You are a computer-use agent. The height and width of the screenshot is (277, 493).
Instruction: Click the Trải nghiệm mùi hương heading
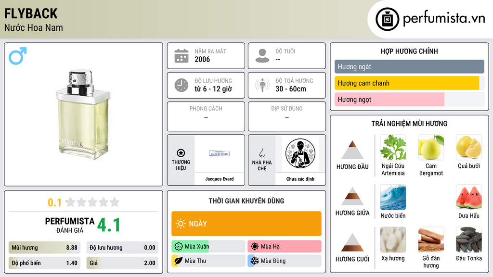point(409,124)
